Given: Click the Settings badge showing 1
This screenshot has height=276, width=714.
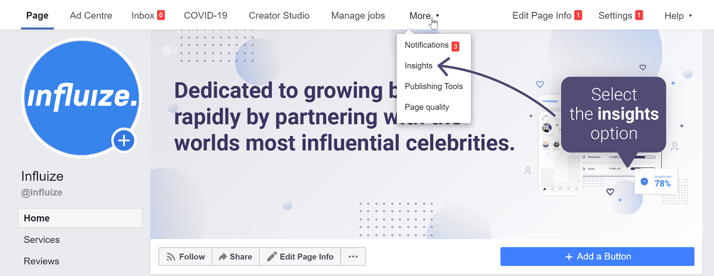Looking at the screenshot, I should tap(639, 15).
